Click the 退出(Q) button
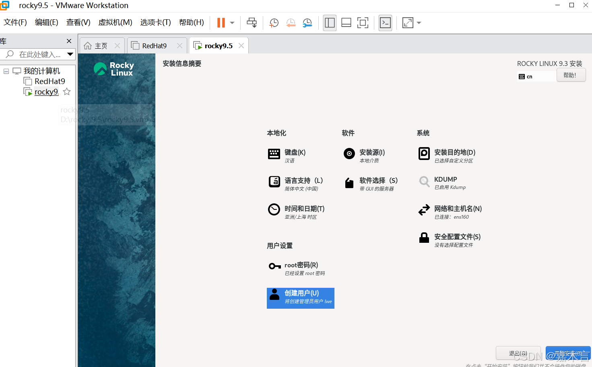 pos(518,353)
